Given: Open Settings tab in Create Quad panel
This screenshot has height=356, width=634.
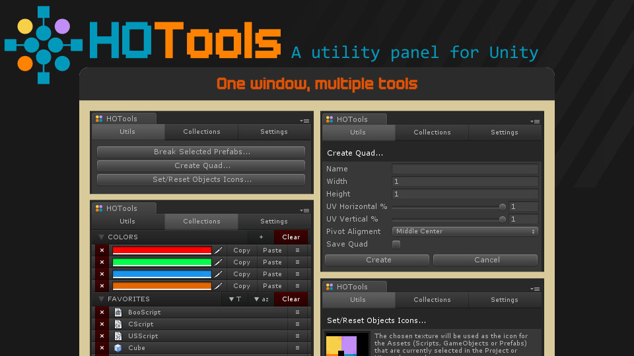Looking at the screenshot, I should 504,133.
